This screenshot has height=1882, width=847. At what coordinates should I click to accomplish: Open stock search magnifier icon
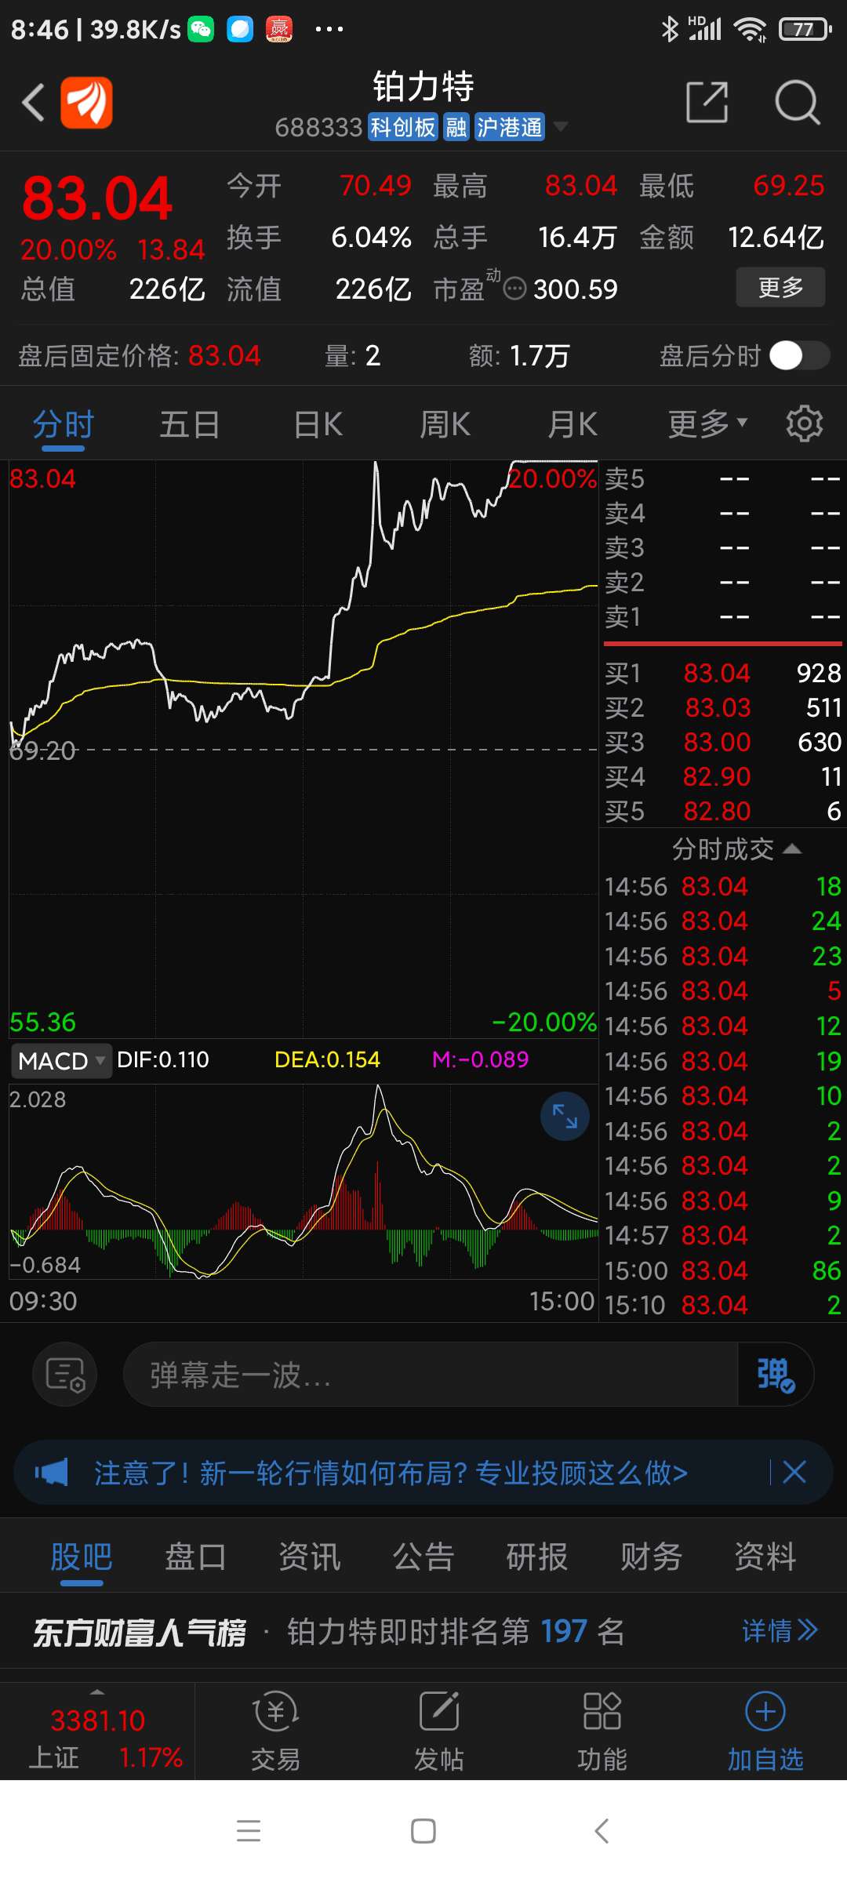pyautogui.click(x=797, y=102)
